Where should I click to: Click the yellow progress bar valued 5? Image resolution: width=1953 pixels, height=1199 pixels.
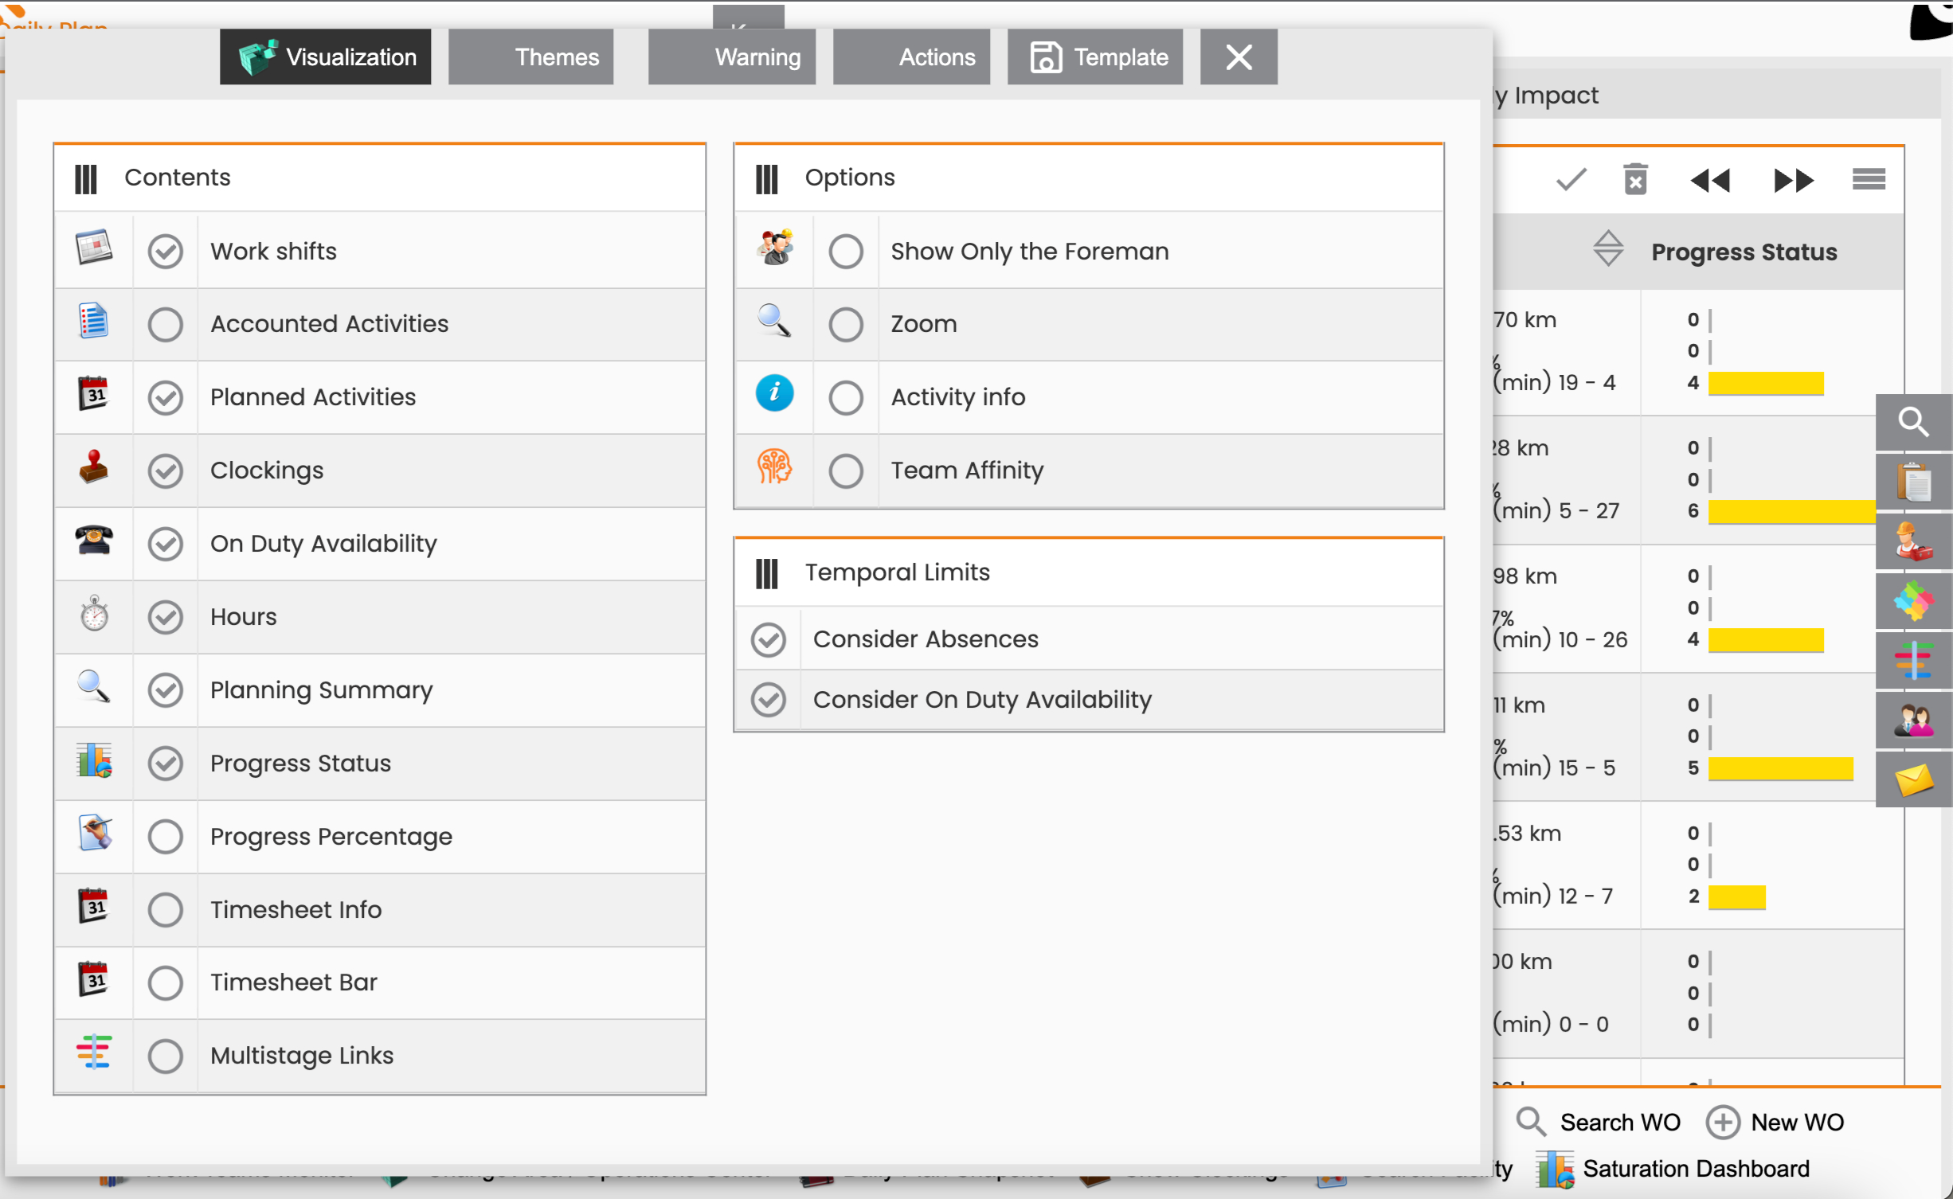[1781, 768]
